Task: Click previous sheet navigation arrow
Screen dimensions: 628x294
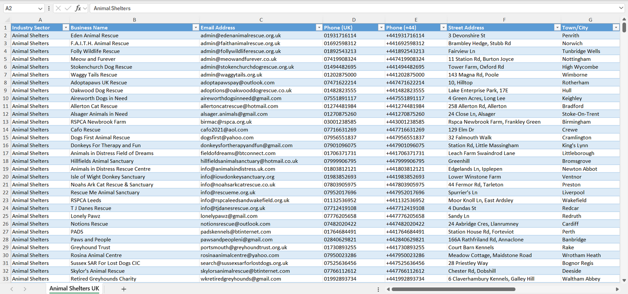Action: tap(12, 289)
